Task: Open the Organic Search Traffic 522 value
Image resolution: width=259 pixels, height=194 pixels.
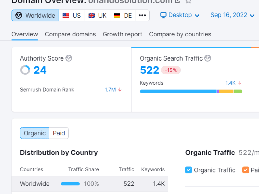Action: point(149,70)
